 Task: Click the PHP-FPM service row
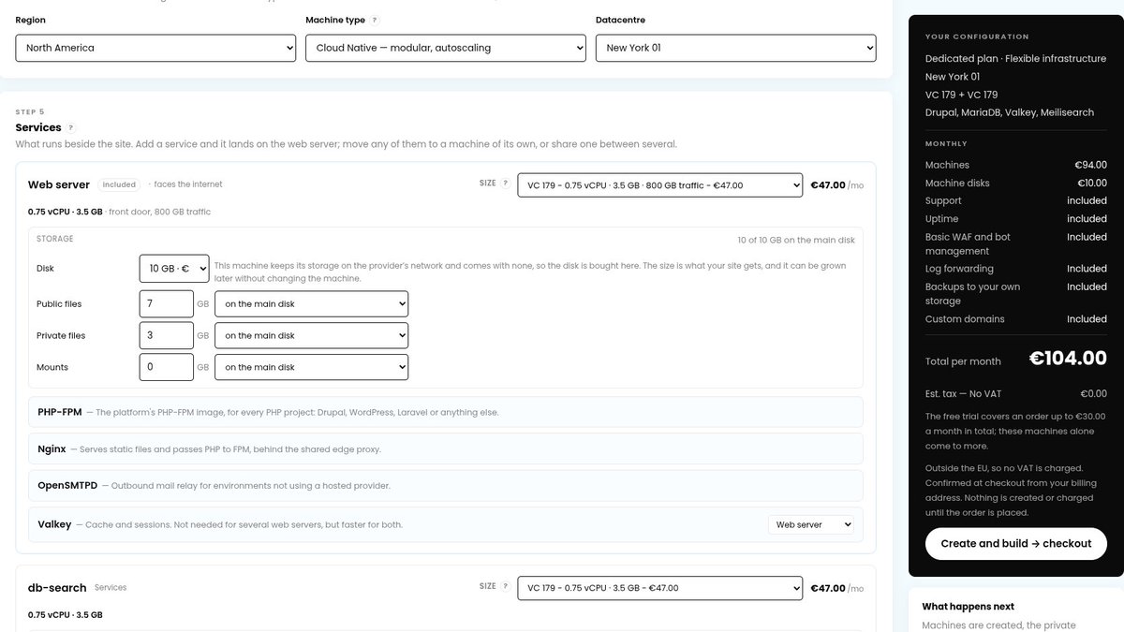446,412
